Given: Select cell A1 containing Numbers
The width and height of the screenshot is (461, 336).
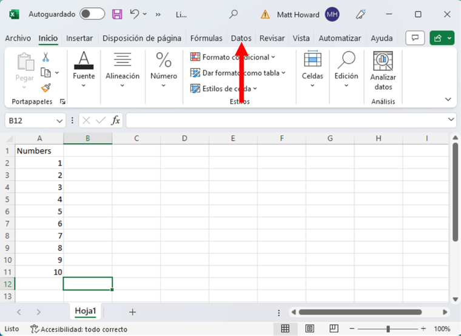Looking at the screenshot, I should point(39,150).
